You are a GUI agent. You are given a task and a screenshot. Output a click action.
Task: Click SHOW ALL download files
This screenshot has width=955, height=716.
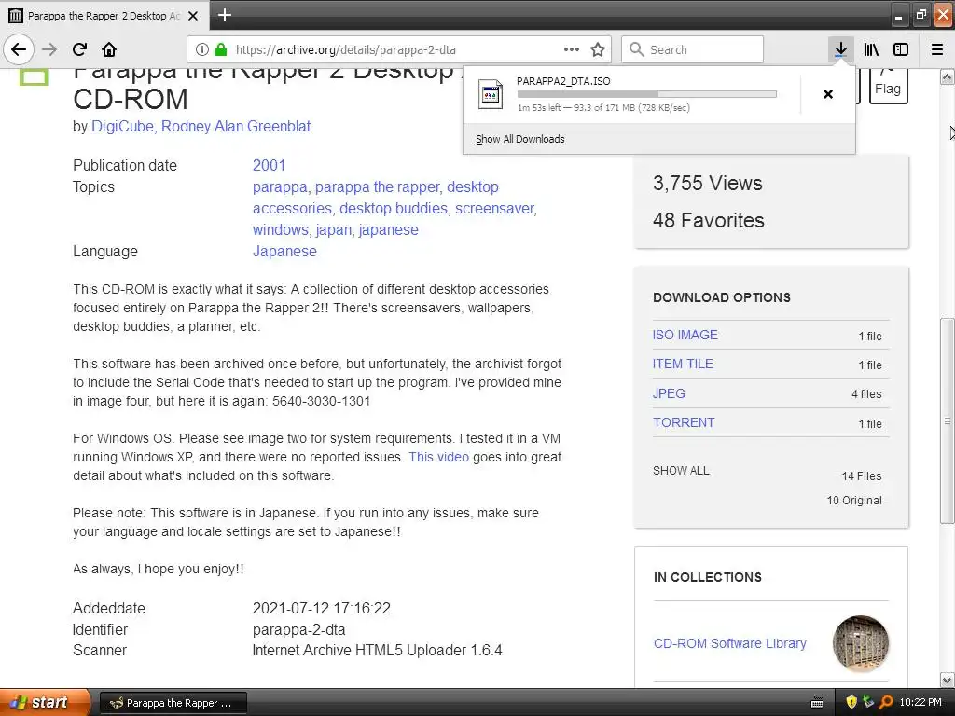coord(681,471)
